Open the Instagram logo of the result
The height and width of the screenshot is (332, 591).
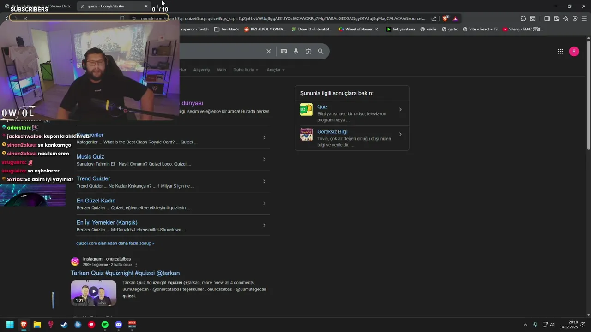[x=75, y=262]
